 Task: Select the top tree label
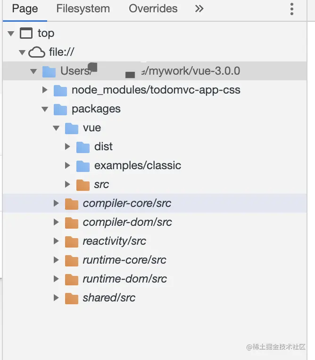click(46, 33)
